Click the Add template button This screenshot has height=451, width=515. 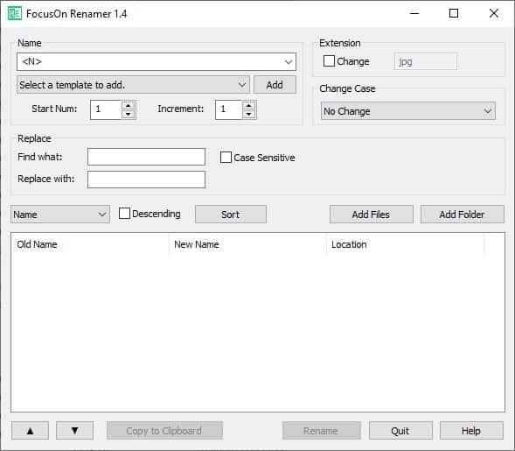pyautogui.click(x=275, y=85)
